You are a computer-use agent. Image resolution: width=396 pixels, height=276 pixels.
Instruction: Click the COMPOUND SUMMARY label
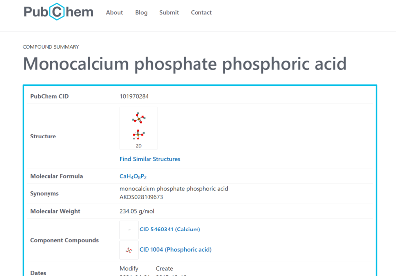click(51, 47)
